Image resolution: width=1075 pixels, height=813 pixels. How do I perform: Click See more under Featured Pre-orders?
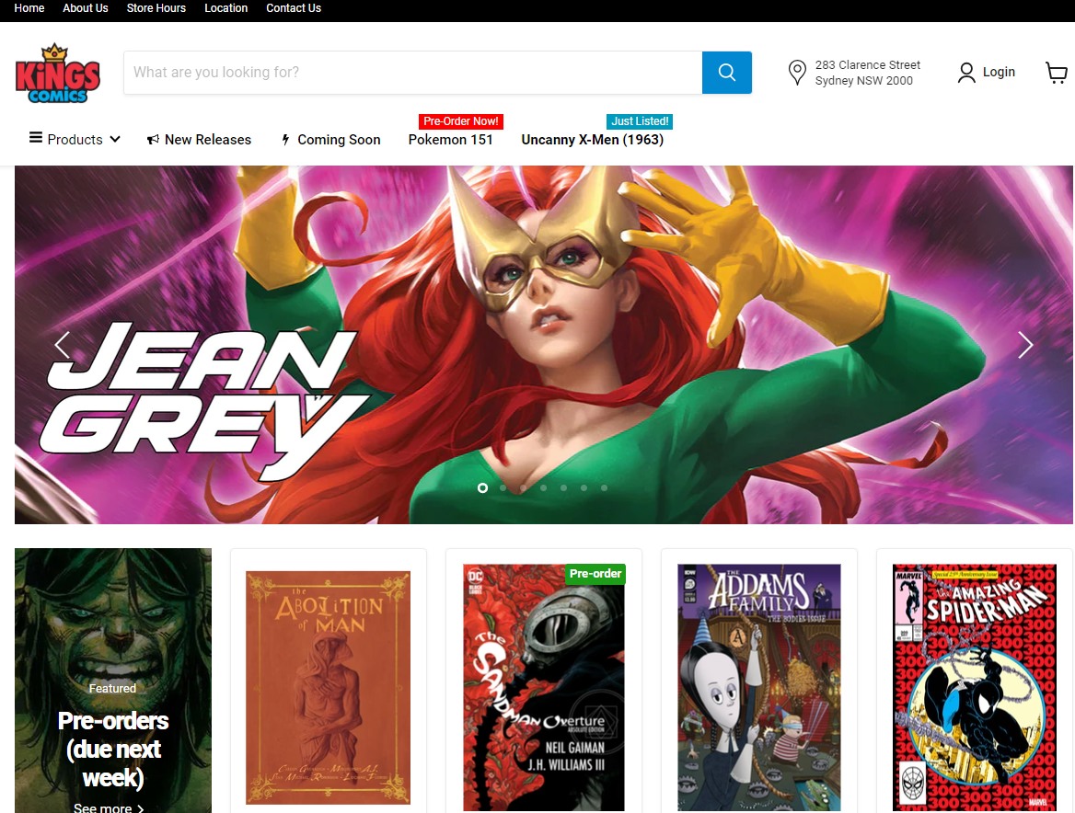tap(109, 808)
